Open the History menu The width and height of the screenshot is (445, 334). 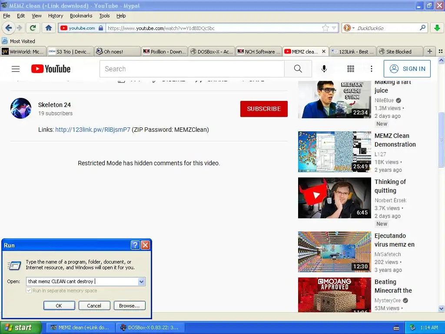(55, 16)
